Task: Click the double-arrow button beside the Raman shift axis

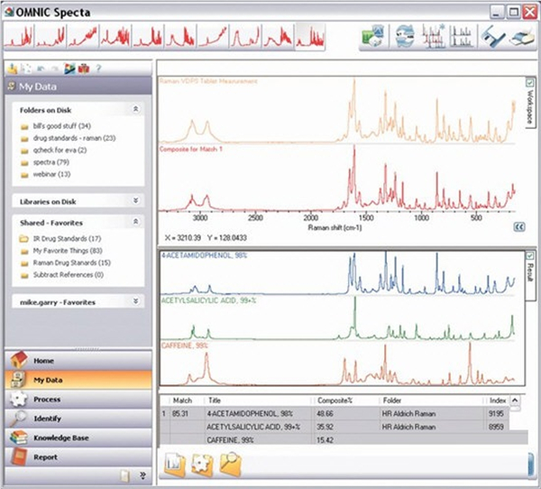Action: click(518, 229)
